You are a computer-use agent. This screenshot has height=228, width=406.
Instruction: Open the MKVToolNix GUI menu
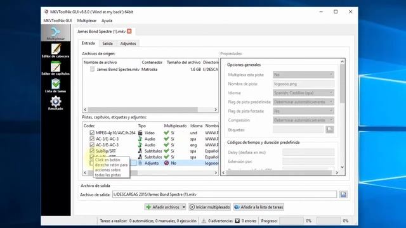(58, 21)
